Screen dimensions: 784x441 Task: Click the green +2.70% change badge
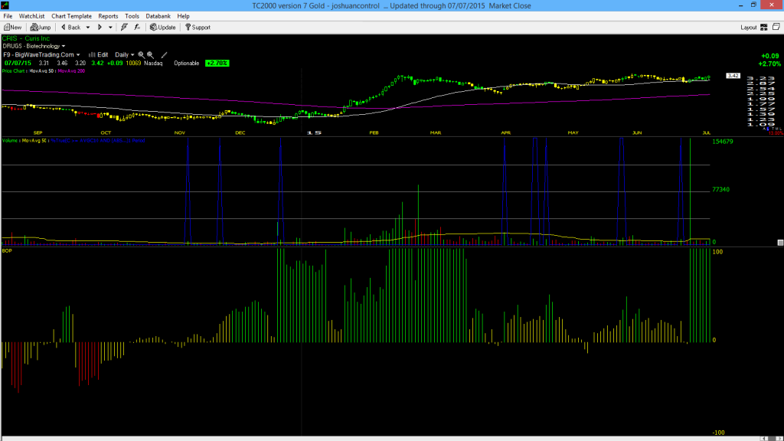pos(217,64)
